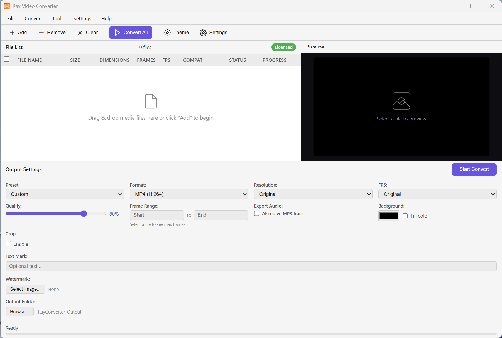Open the Help menu

(106, 19)
